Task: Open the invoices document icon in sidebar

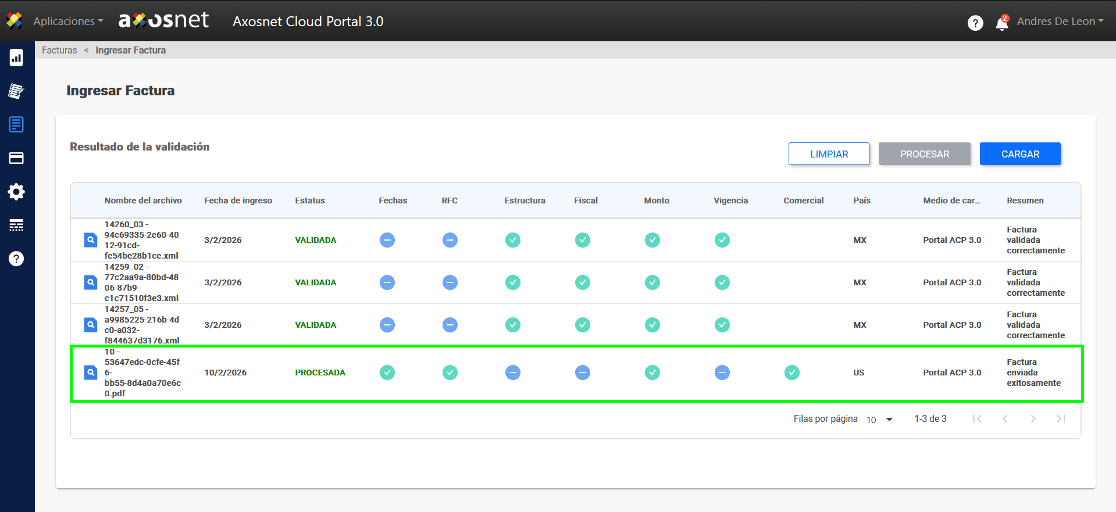Action: tap(16, 124)
